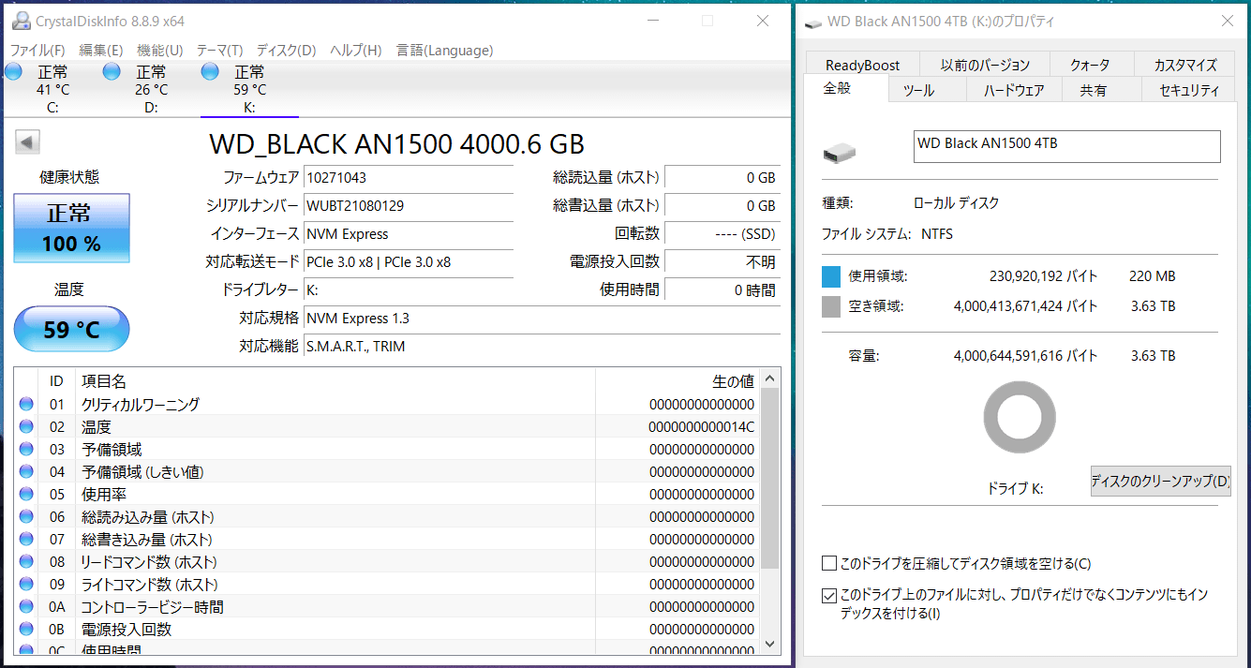Click the 対応規格 field NVM Express 1.3

(x=543, y=319)
